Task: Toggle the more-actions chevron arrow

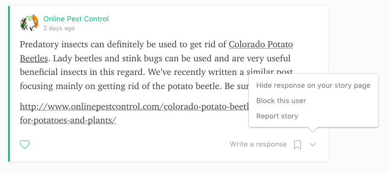Action: click(313, 145)
